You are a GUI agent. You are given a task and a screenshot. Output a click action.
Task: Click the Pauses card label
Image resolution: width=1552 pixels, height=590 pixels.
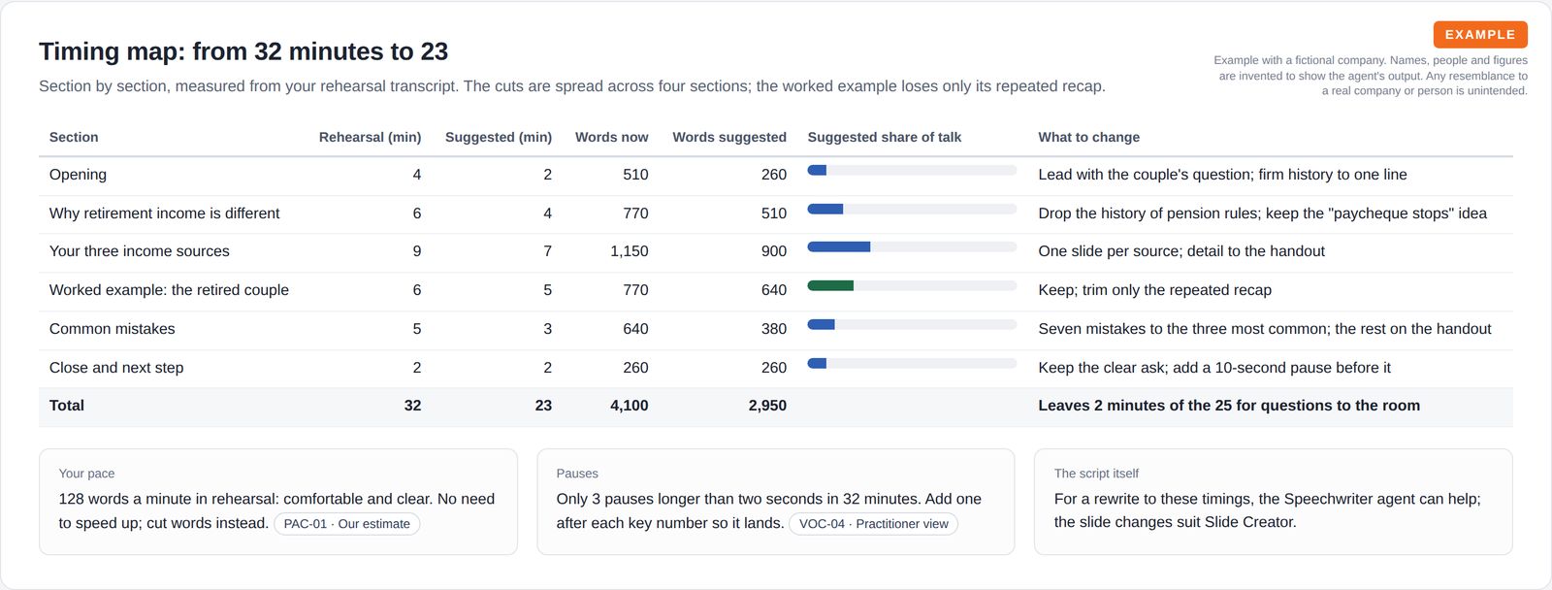point(577,474)
